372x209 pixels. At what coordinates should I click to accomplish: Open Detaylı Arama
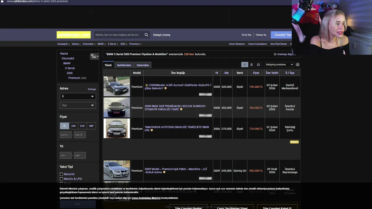tap(162, 35)
